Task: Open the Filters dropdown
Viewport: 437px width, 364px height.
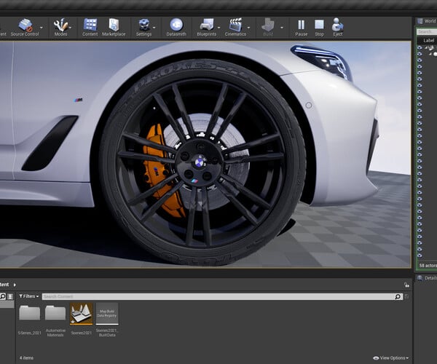Action: (29, 296)
